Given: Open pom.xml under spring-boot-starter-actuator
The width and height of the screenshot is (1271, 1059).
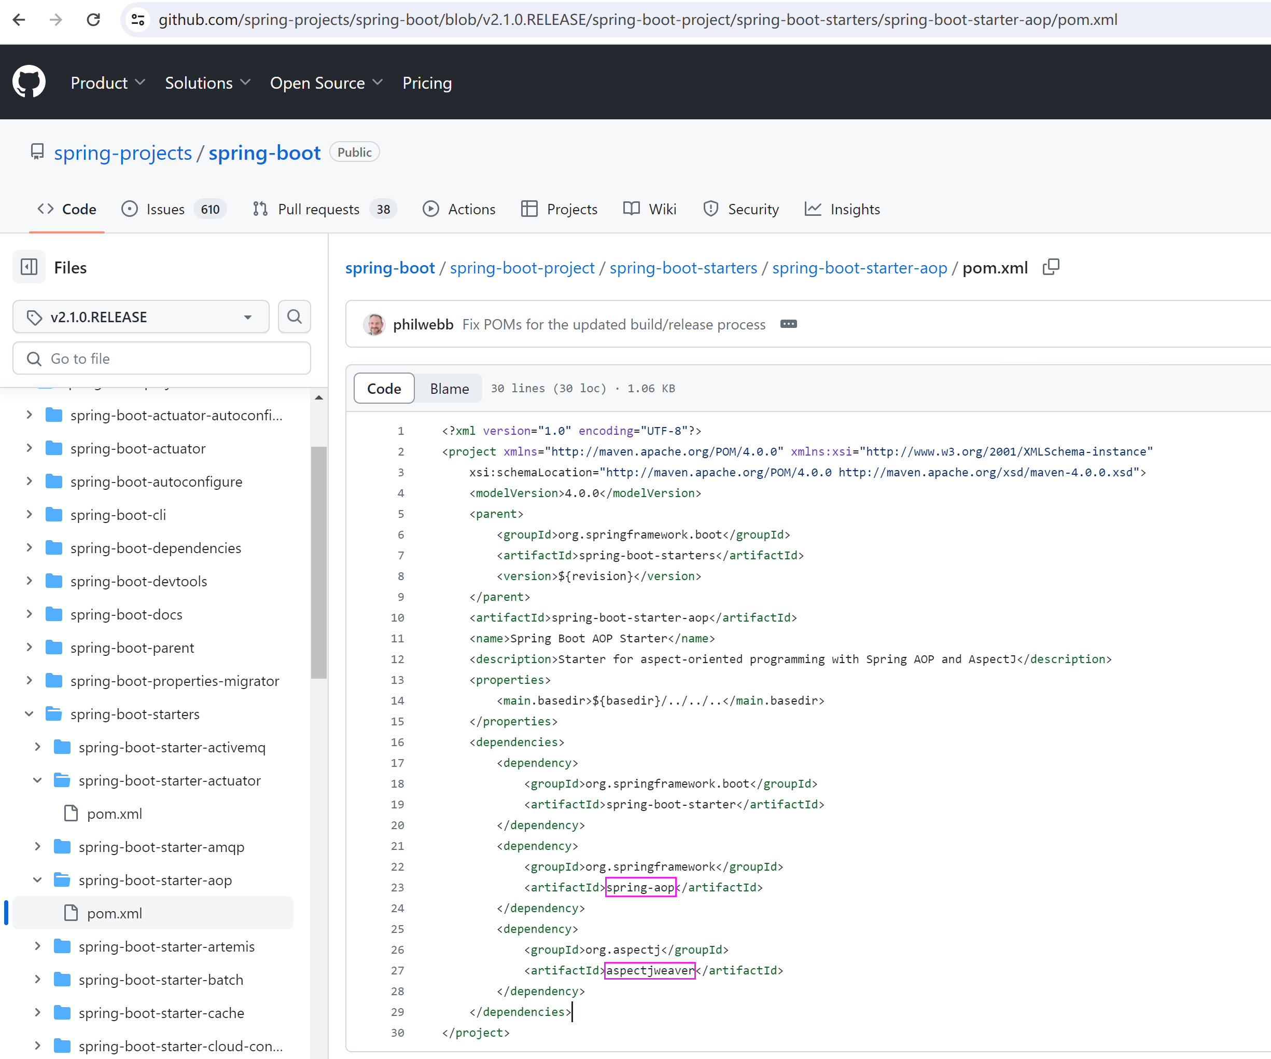Looking at the screenshot, I should [115, 814].
